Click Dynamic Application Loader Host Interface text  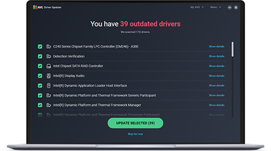point(90,86)
